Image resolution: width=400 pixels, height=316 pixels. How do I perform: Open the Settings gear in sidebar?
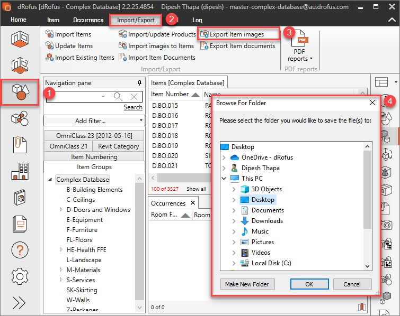point(20,276)
